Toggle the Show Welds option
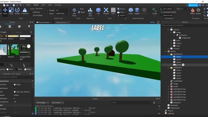Screen dimensions: 208x117 [x=166, y=9]
